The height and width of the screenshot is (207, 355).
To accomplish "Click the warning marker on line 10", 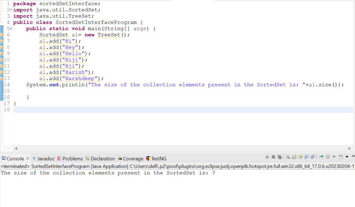I will tap(2, 60).
